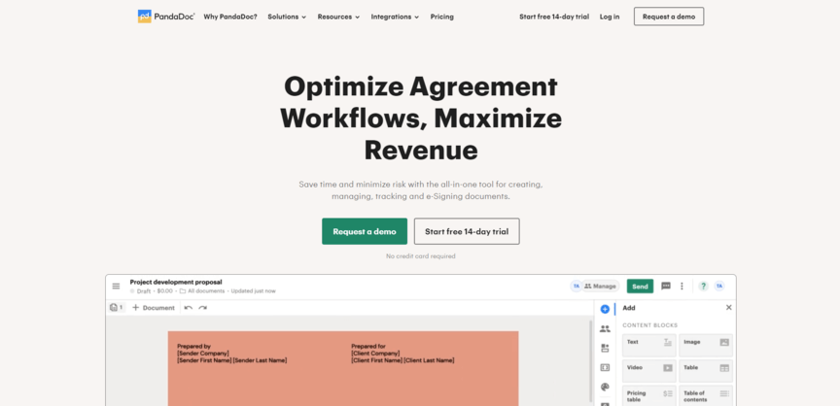
Task: Open the three-dot more options menu
Action: point(682,287)
